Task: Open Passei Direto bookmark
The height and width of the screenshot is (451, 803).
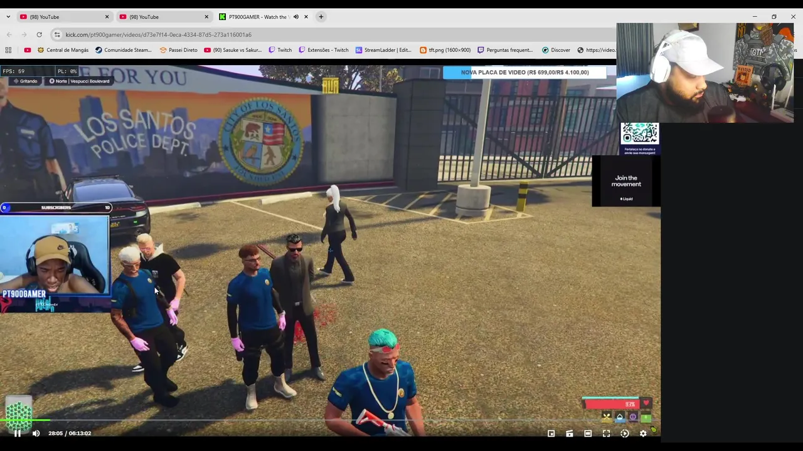Action: coord(179,50)
